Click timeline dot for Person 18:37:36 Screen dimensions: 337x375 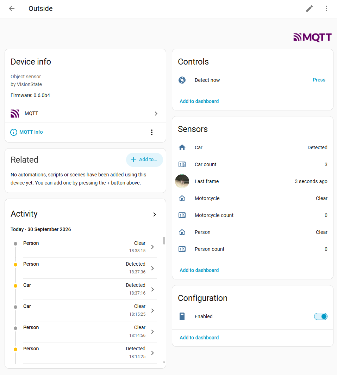15,265
